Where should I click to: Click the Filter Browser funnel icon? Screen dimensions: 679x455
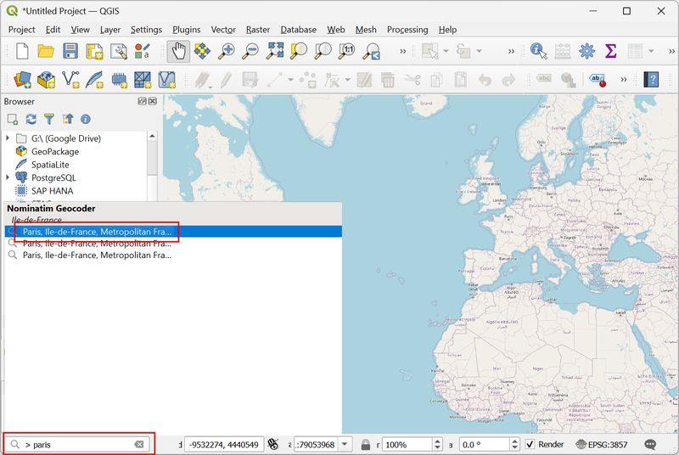tap(49, 120)
